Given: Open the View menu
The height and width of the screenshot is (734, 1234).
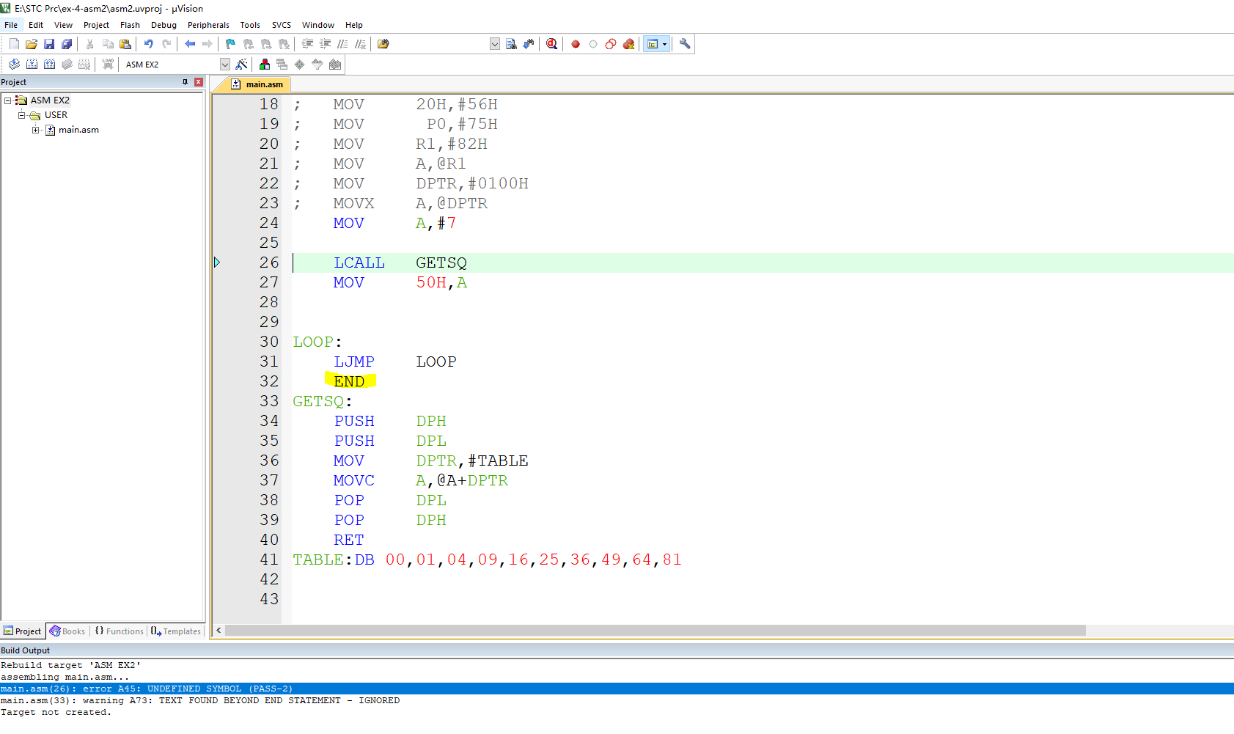Looking at the screenshot, I should click(x=63, y=25).
